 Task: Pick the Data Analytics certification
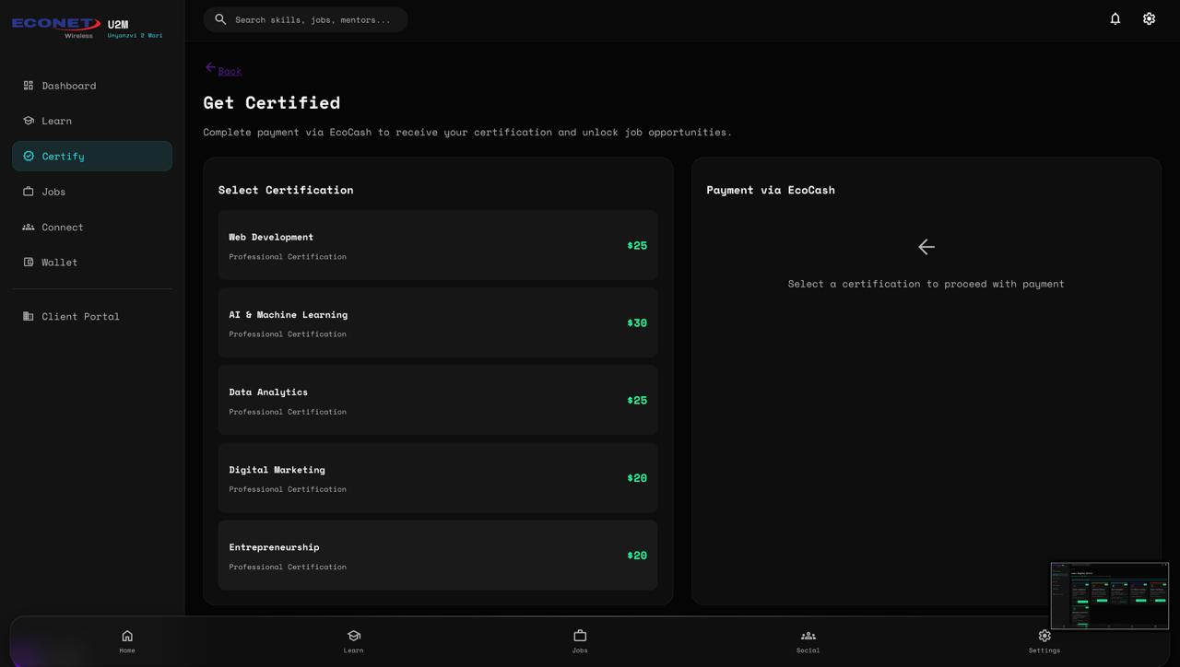(438, 400)
